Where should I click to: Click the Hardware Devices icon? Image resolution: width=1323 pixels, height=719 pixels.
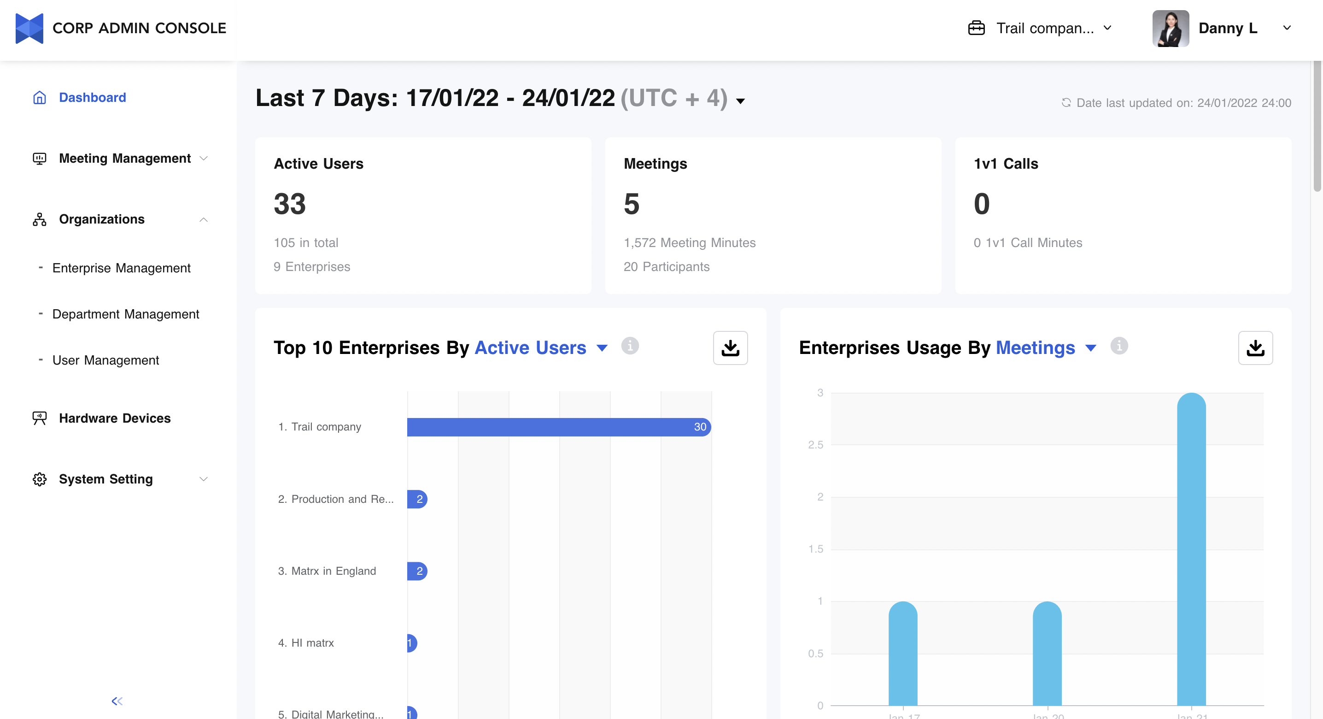(x=40, y=418)
